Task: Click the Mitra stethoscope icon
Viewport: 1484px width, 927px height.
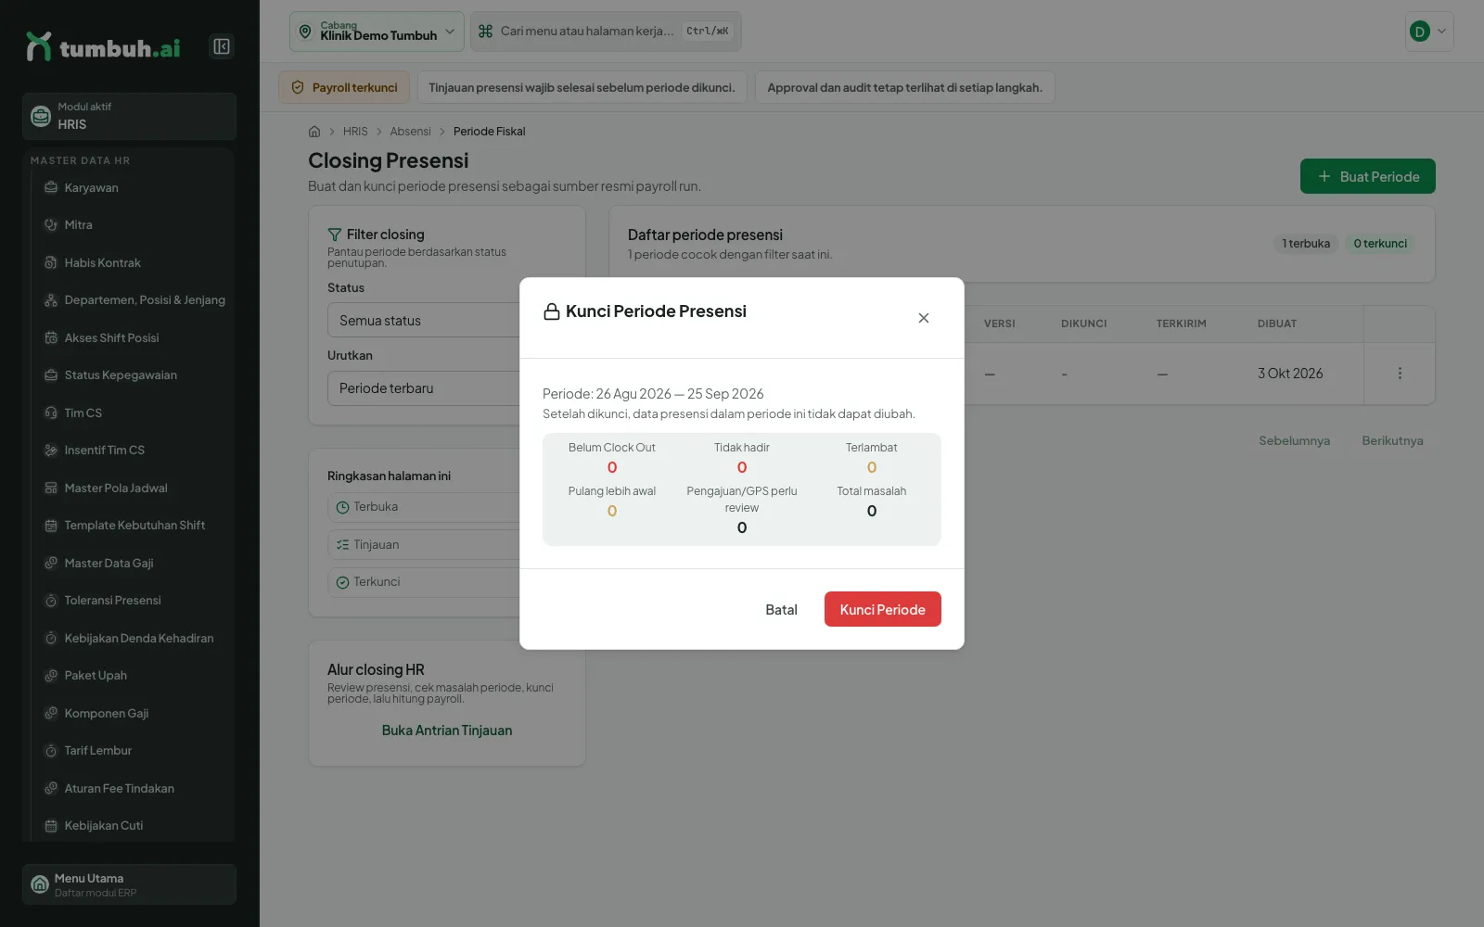Action: point(51,224)
